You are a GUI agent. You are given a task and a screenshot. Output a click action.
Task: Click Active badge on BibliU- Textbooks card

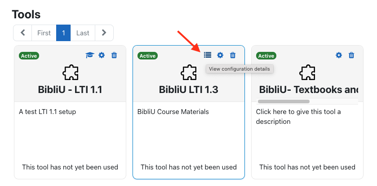[266, 56]
